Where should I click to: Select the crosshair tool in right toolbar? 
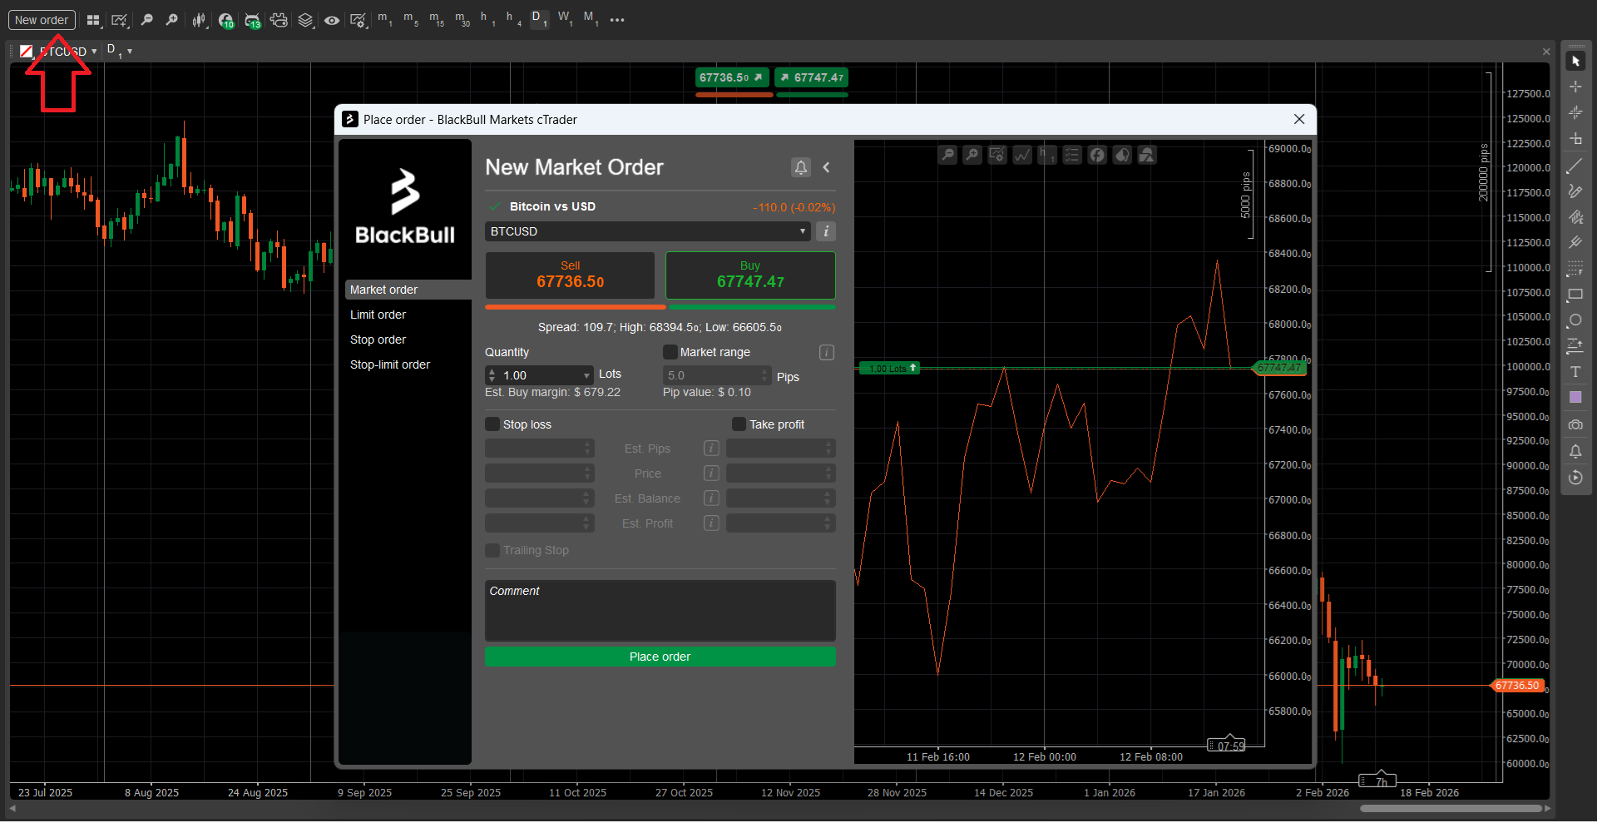1575,87
